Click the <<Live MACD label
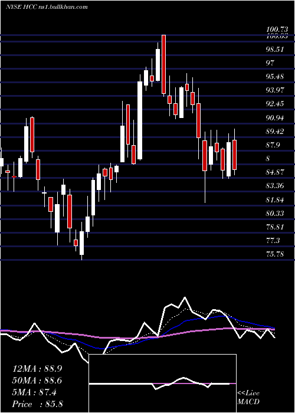Screen dimensions: 295x413 click(x=248, y=398)
